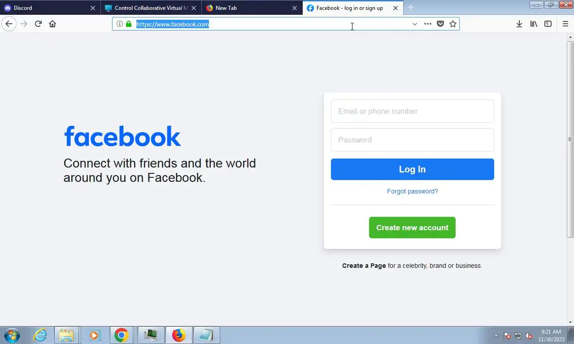Click the network tray icon
Viewport: 574px width, 344px height.
coord(518,335)
